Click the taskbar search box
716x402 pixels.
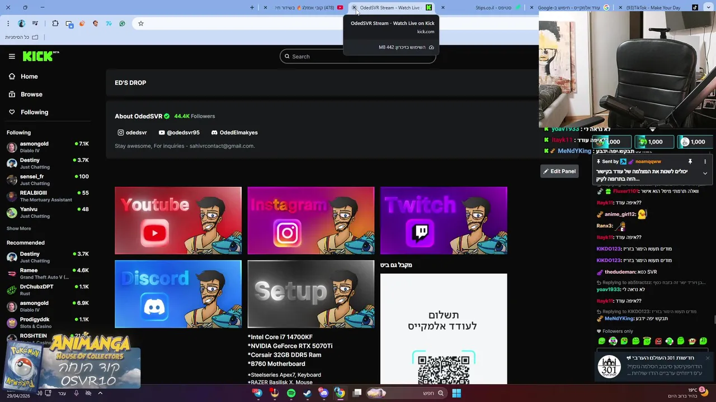(406, 393)
